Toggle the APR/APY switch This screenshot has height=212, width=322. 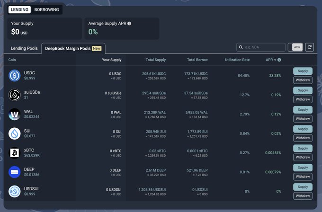pyautogui.click(x=295, y=47)
